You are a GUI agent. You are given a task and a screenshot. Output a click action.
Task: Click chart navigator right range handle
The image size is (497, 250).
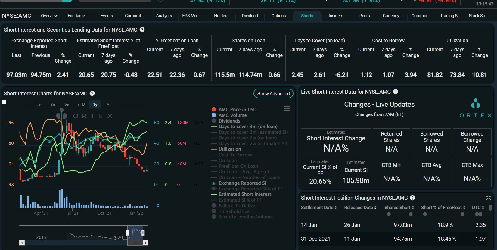click(143, 233)
